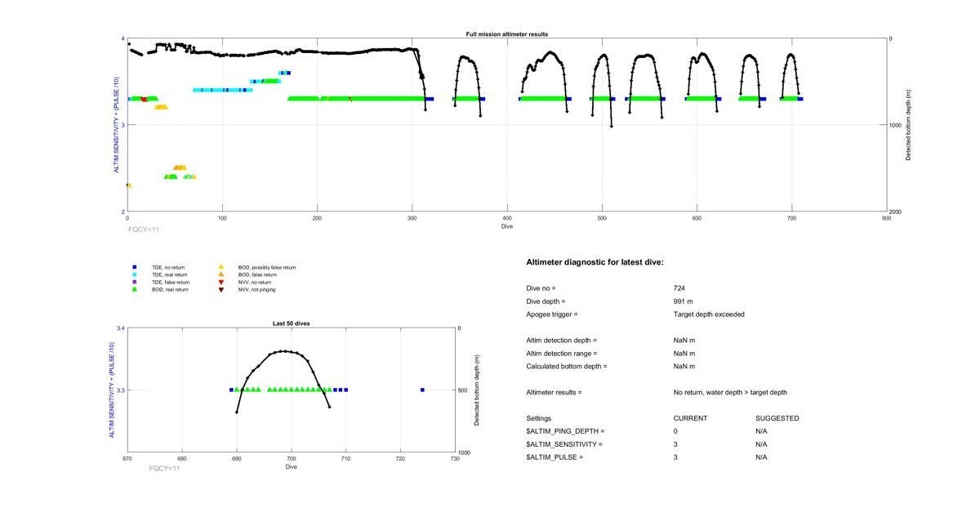Screen dimensions: 980x508
Task: Click the 'Full mission altimeter results' title
Action: (x=507, y=34)
